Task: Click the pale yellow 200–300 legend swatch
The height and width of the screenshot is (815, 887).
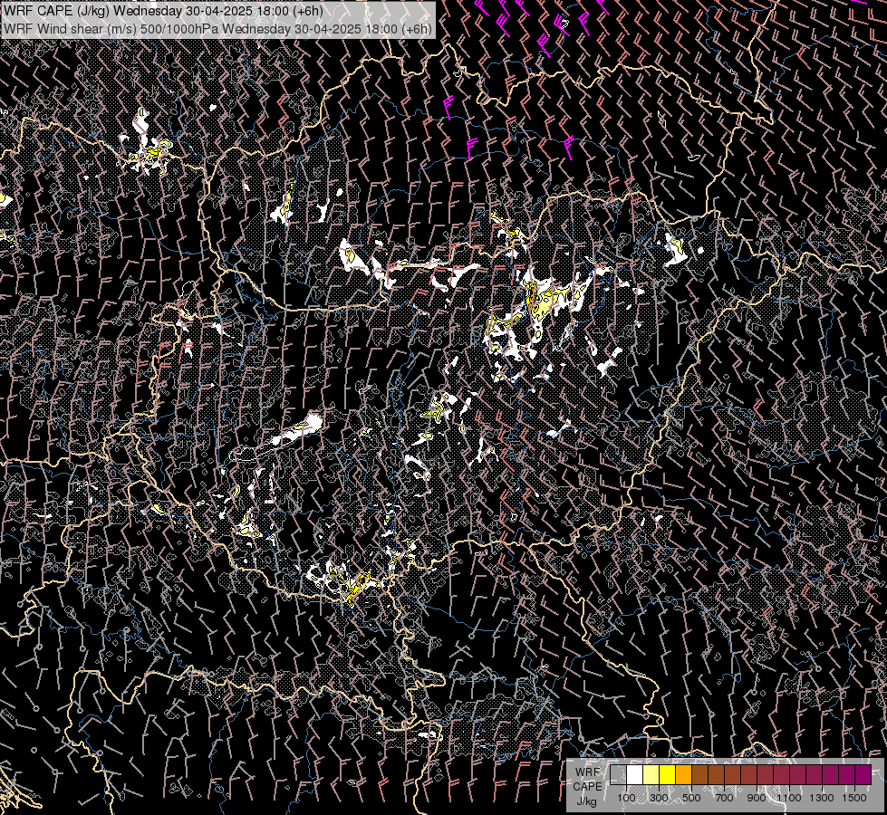Action: tap(651, 774)
